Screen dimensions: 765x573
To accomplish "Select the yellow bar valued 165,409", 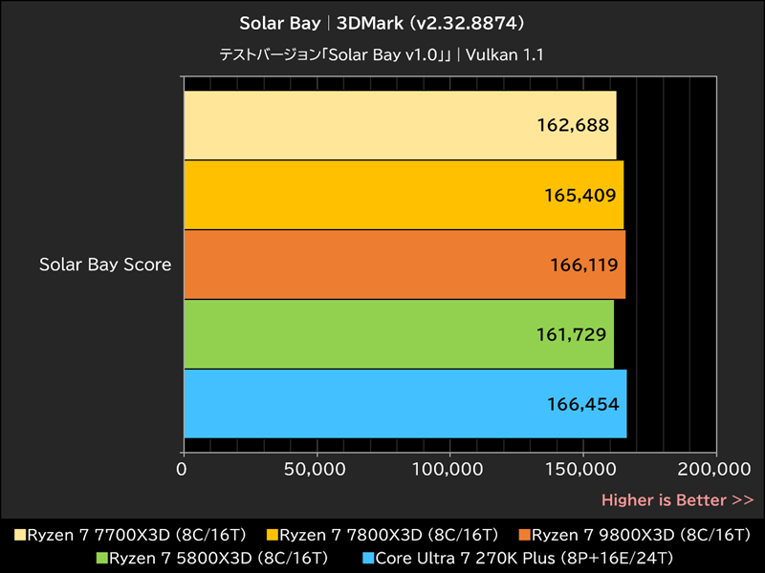I will 404,195.
